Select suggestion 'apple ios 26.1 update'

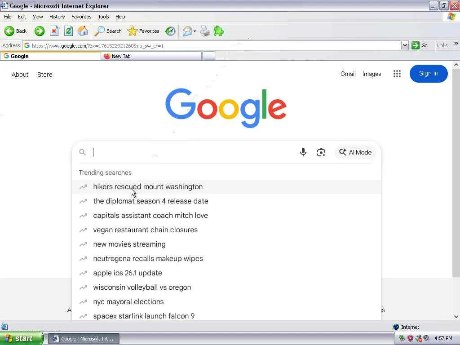[x=226, y=273]
